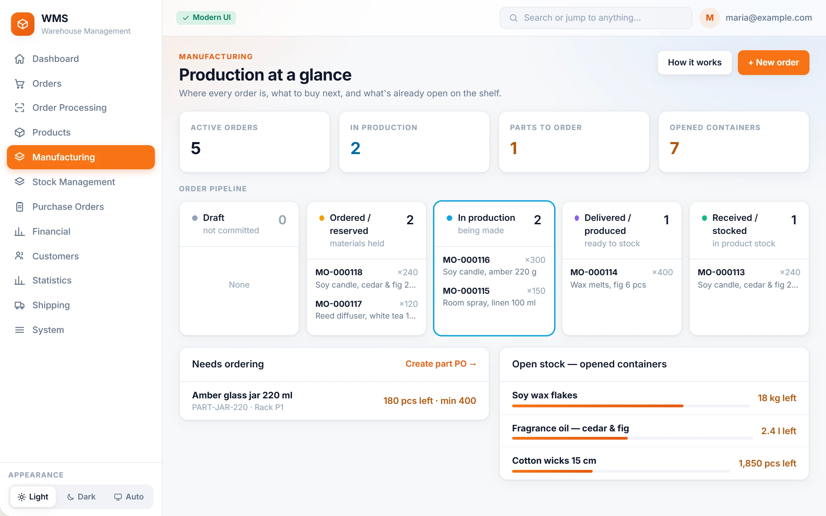
Task: Click the Statistics chart icon
Action: [x=20, y=280]
